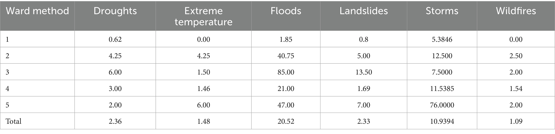Click Wildfires value 2.50
The height and width of the screenshot is (134, 555).
pyautogui.click(x=516, y=56)
